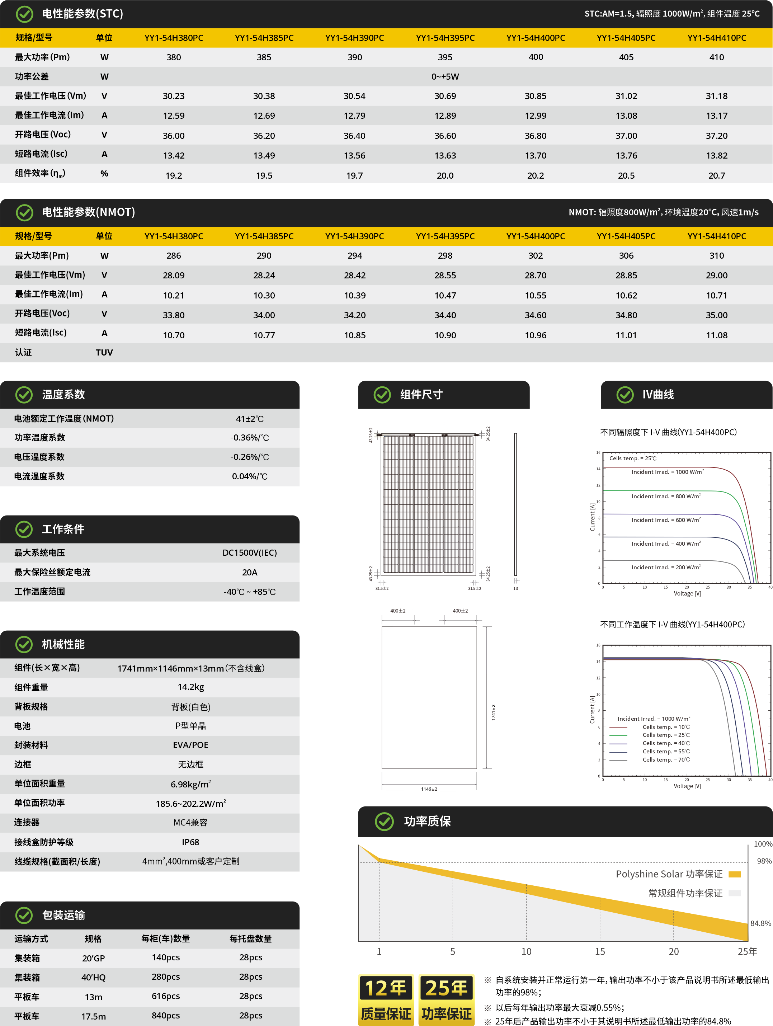Click the 边框 value 无边框
Viewport: 773px width, 1026px height.
coord(190,764)
